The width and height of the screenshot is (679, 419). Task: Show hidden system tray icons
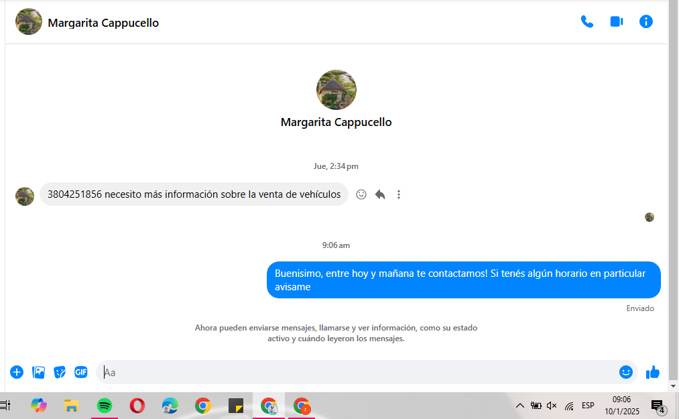(x=519, y=406)
